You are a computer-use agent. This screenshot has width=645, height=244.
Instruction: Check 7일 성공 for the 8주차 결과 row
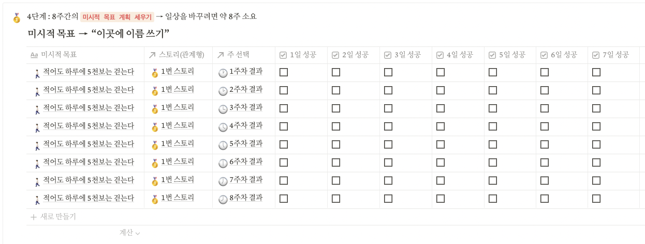(x=596, y=199)
